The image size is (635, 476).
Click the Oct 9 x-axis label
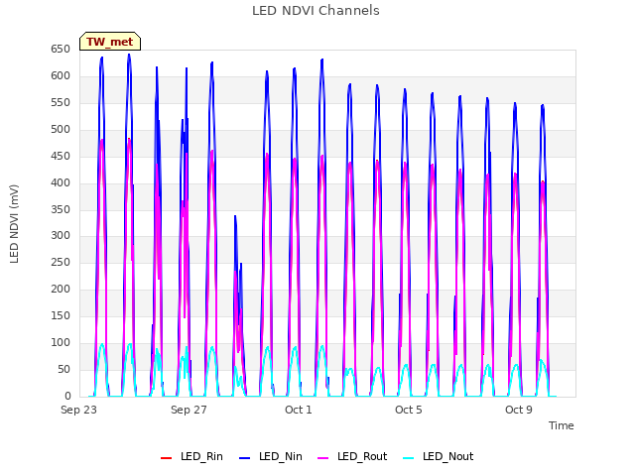519,410
